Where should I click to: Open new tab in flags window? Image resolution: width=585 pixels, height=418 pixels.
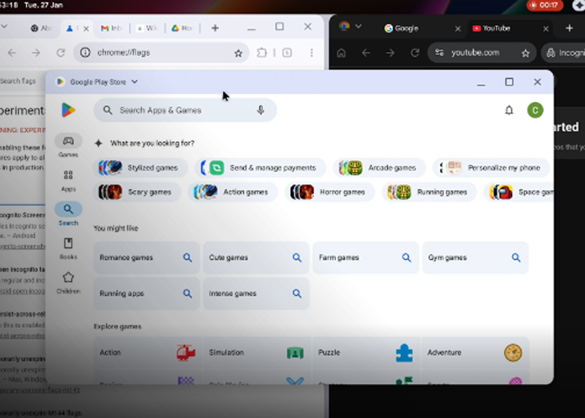pyautogui.click(x=215, y=28)
